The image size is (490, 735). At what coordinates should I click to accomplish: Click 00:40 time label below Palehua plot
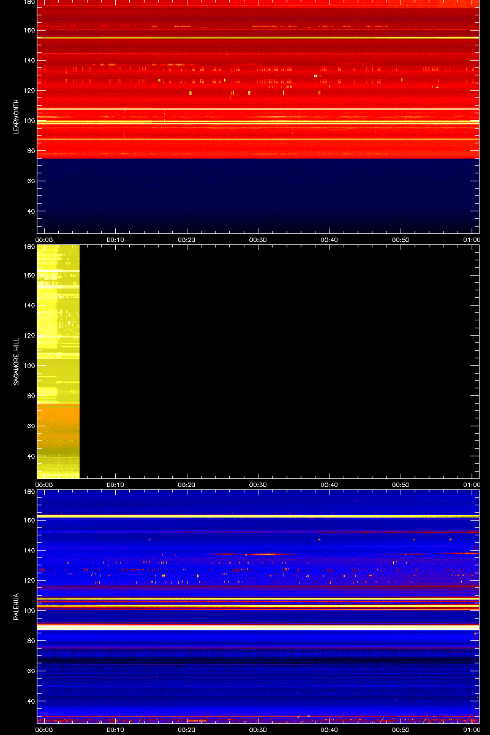tap(330, 729)
